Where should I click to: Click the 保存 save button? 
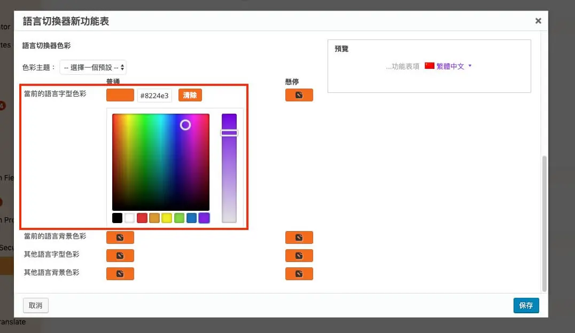526,306
